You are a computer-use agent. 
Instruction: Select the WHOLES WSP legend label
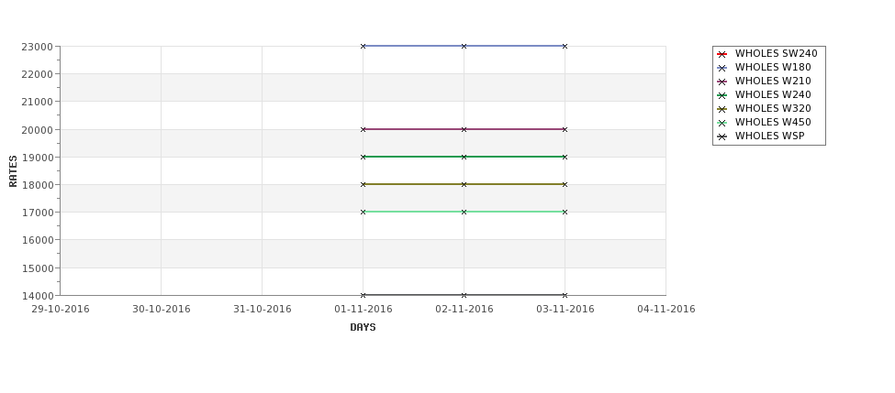coord(769,136)
